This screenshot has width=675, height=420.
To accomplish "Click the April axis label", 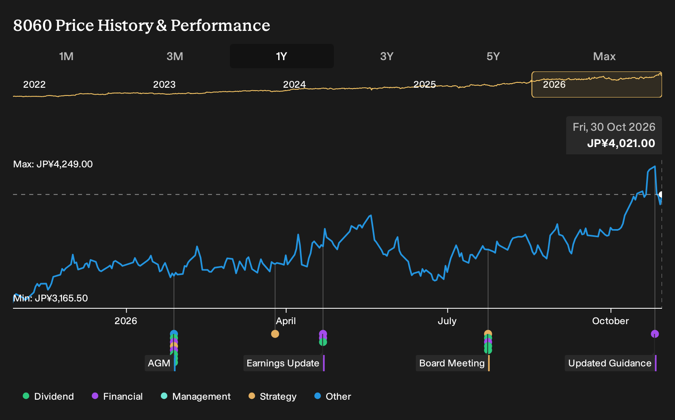I will [x=286, y=321].
